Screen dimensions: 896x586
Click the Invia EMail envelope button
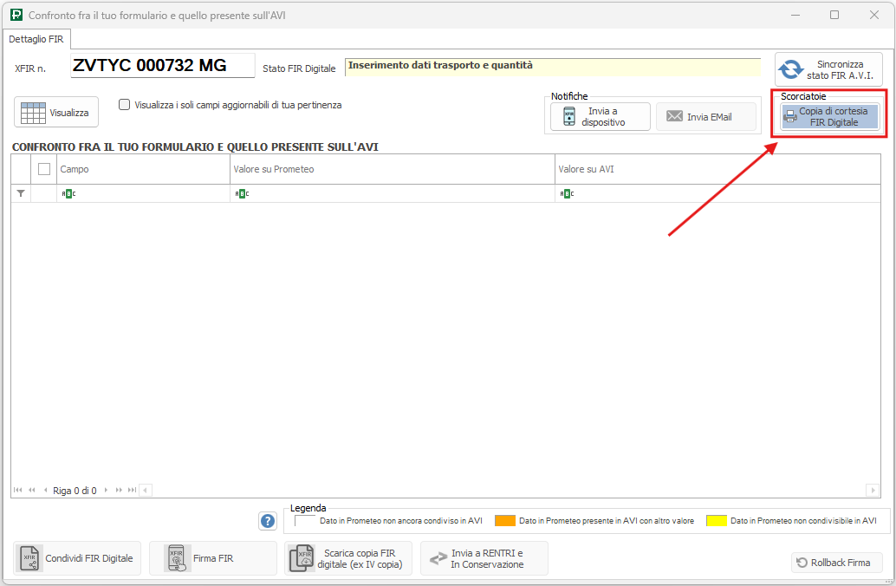coord(705,117)
